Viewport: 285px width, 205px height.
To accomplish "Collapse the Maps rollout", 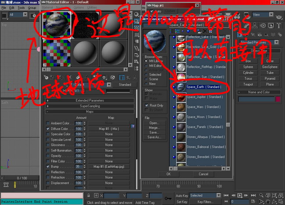I will [x=89, y=112].
